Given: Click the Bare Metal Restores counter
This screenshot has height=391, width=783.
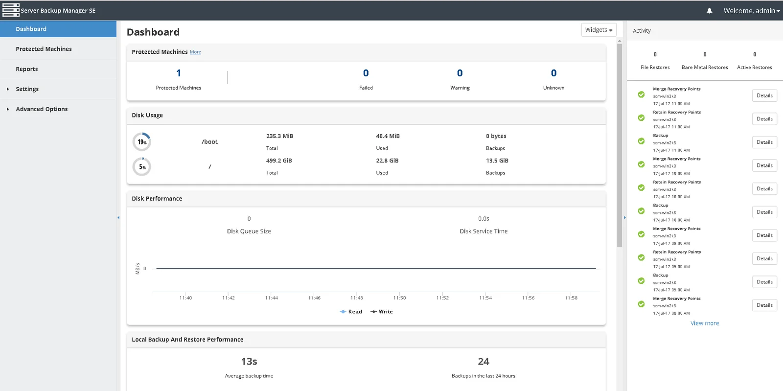Looking at the screenshot, I should point(705,61).
